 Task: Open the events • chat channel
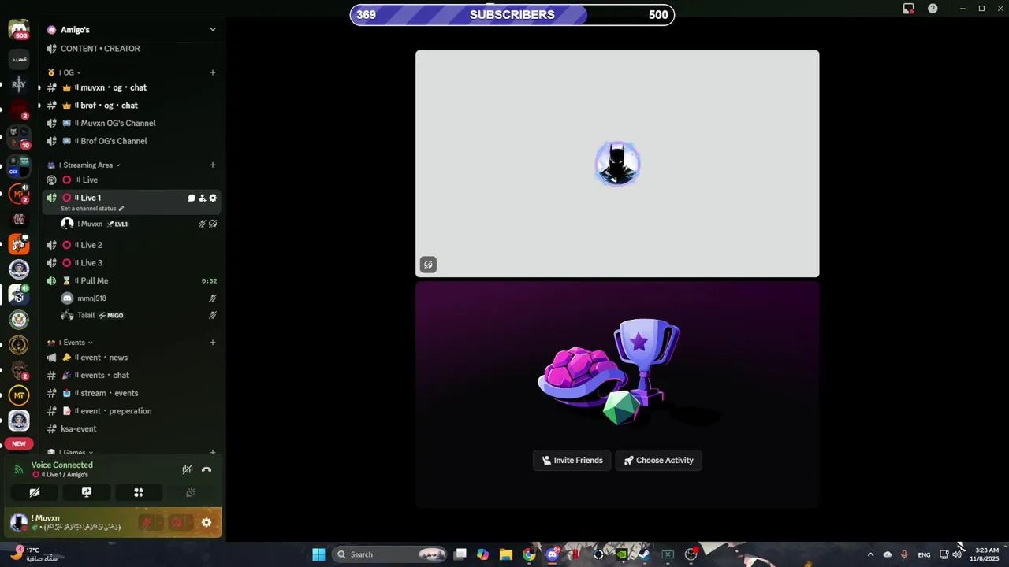[132, 376]
